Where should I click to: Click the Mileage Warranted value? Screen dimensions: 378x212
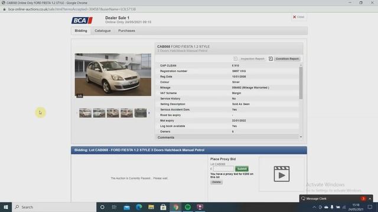250,88
